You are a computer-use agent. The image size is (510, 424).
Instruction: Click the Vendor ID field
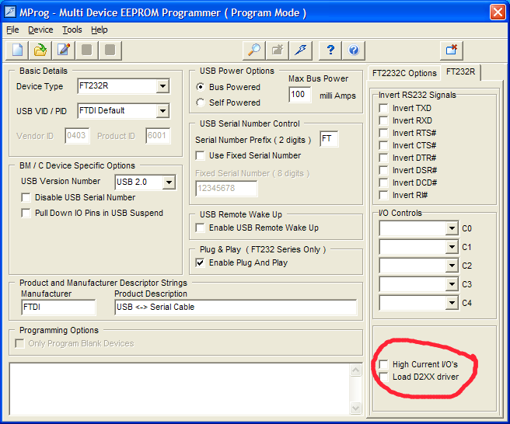77,136
